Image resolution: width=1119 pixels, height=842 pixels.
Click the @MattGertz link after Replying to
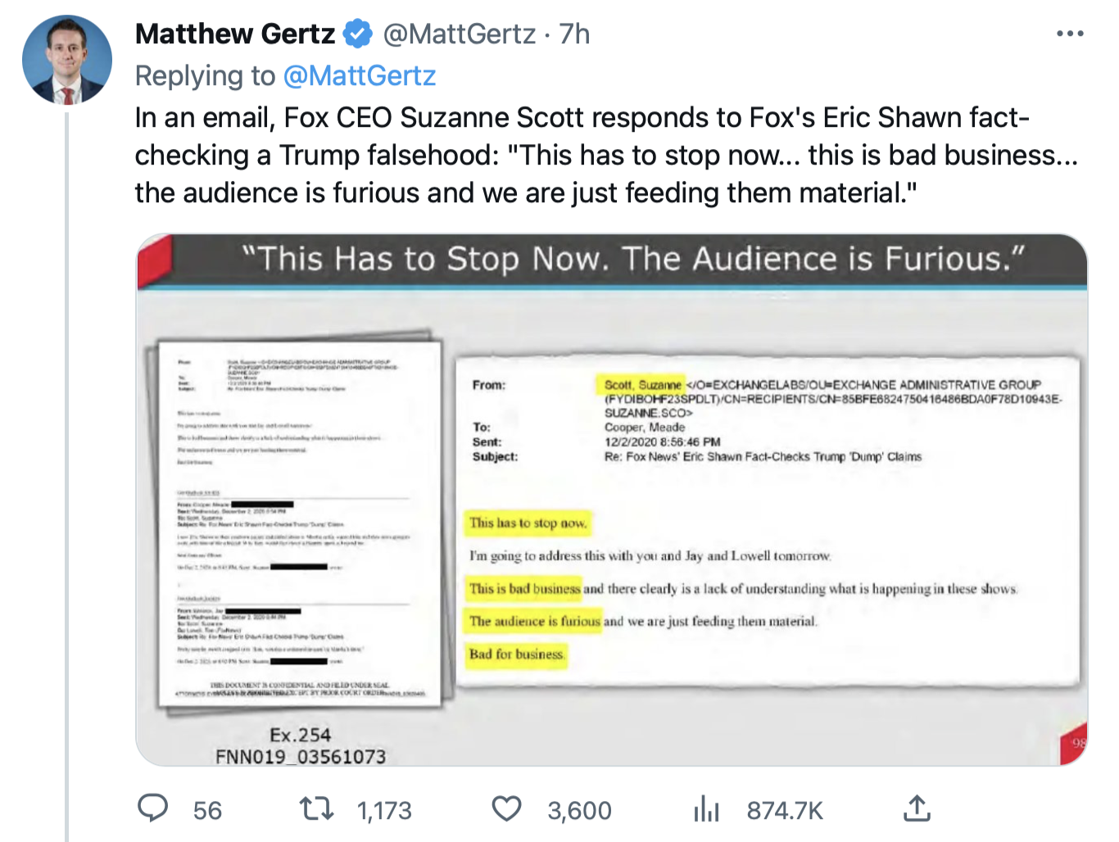click(x=359, y=75)
